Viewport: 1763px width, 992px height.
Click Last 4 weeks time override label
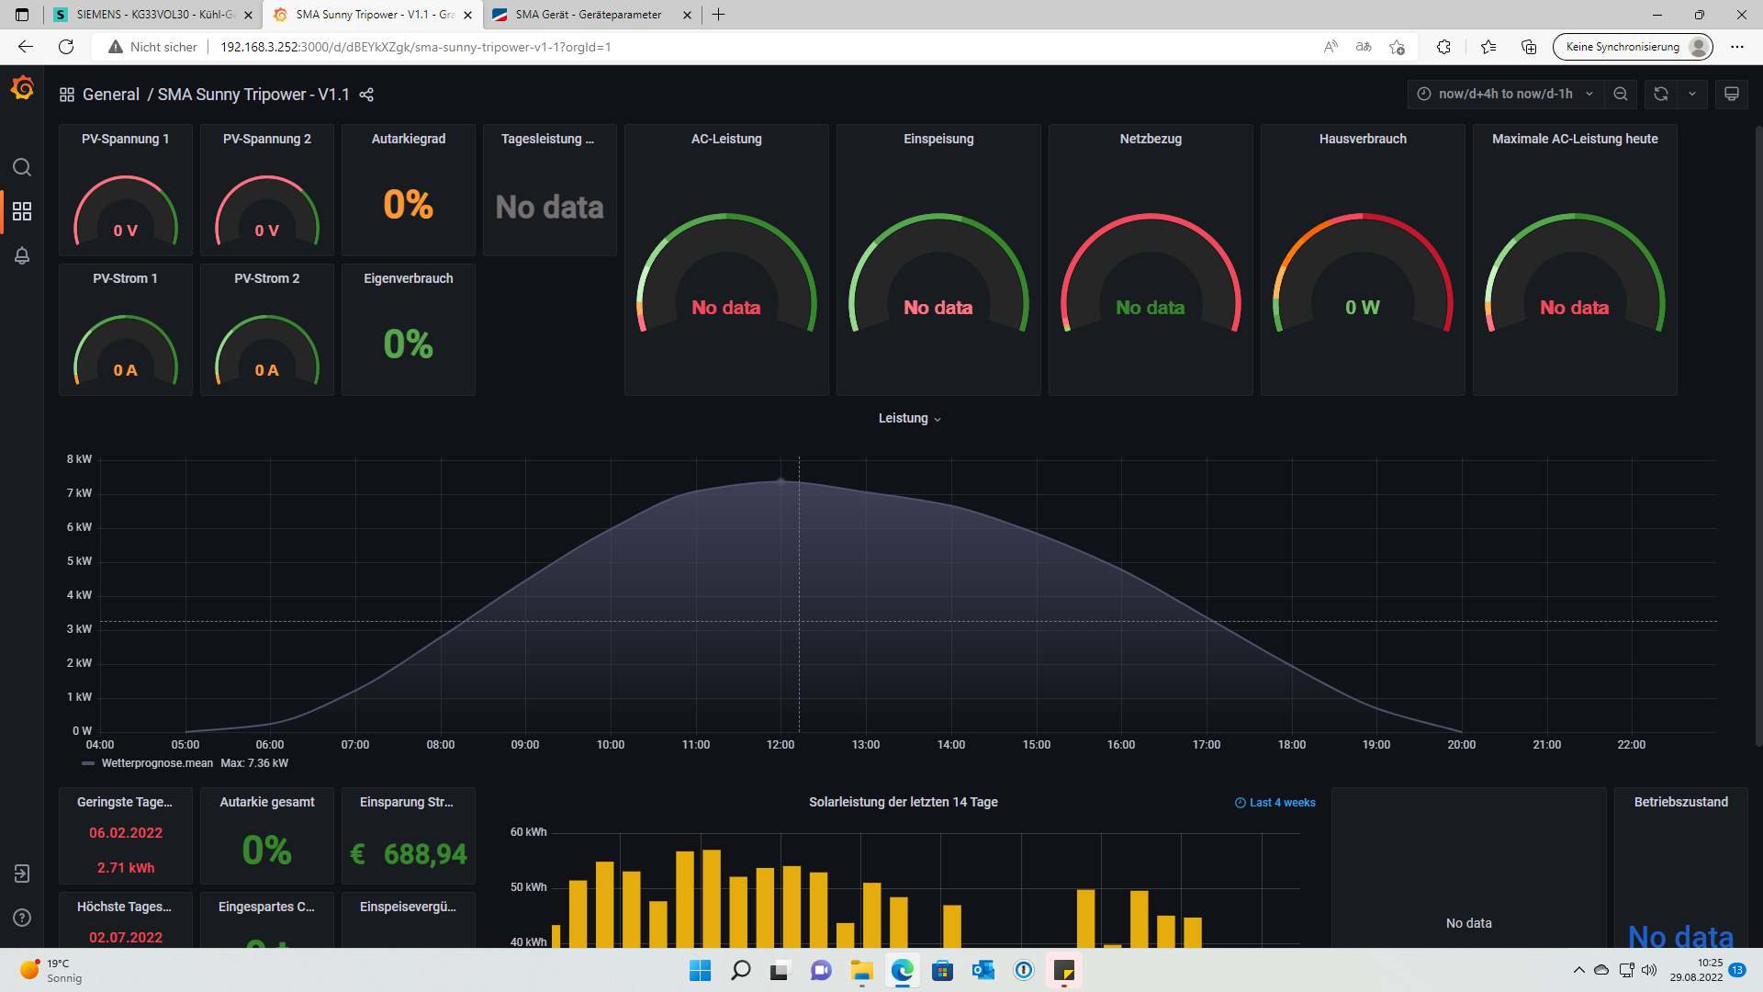pyautogui.click(x=1275, y=803)
